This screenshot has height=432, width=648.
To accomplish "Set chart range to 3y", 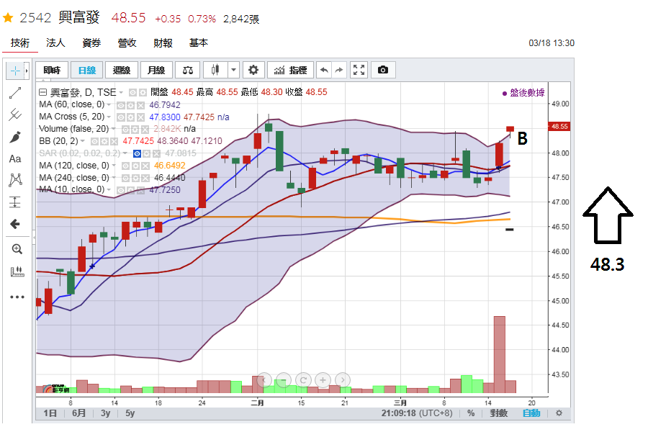I will (x=105, y=413).
